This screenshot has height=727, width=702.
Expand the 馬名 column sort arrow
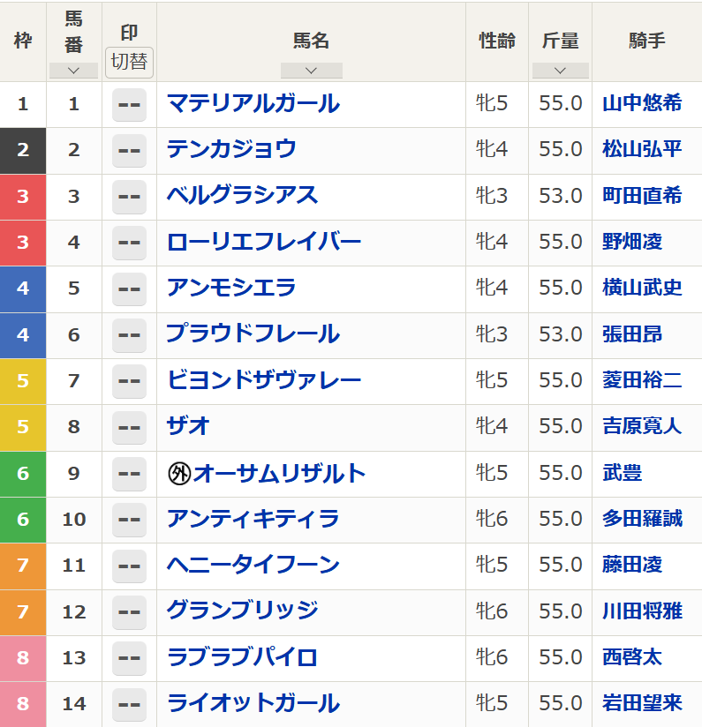tap(311, 71)
